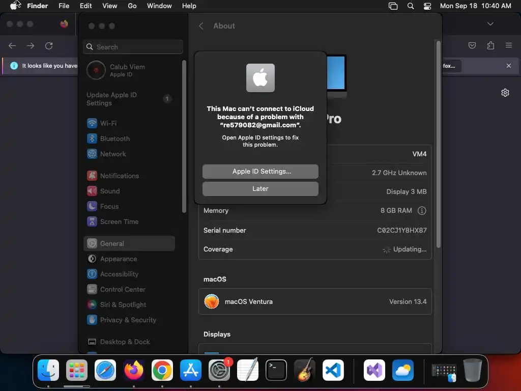Select General in the settings sidebar
Image resolution: width=521 pixels, height=391 pixels.
[x=129, y=244]
